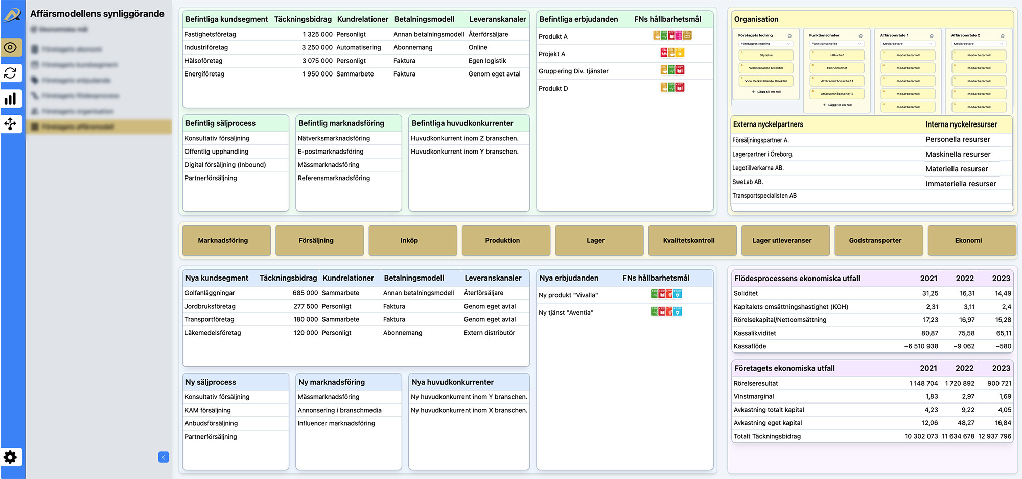Click trash icon on Funktionschefer column
The height and width of the screenshot is (479, 1022).
[x=861, y=36]
